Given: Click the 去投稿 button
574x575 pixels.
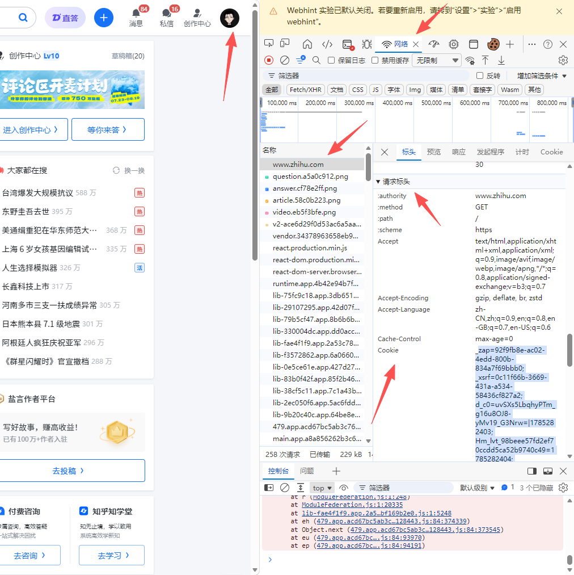Looking at the screenshot, I should click(72, 471).
